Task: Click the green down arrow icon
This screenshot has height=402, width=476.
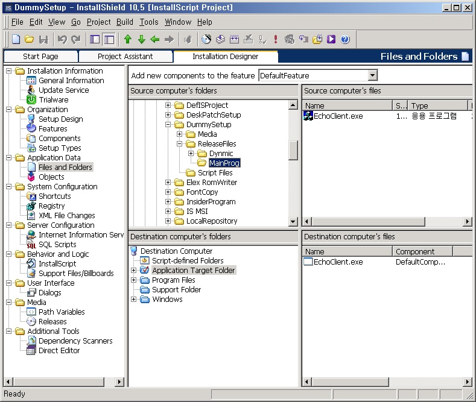Action: point(141,39)
